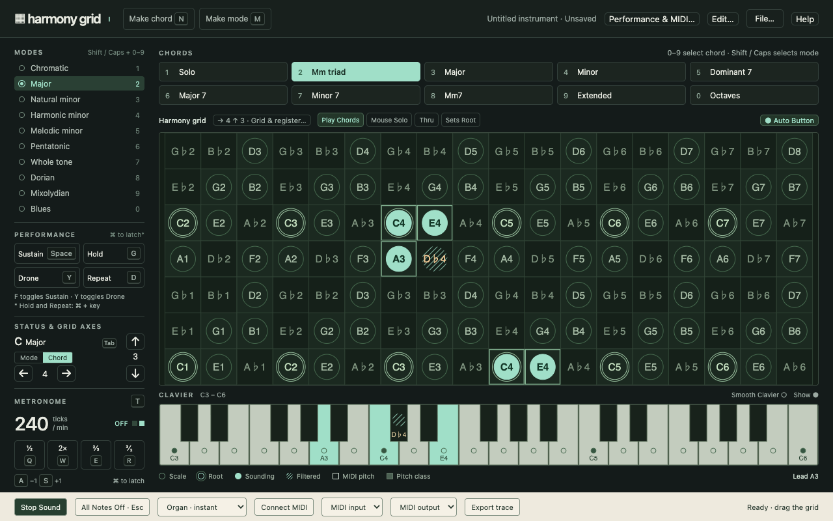833x521 pixels.
Task: Click the metronome T key button
Action: tap(137, 401)
